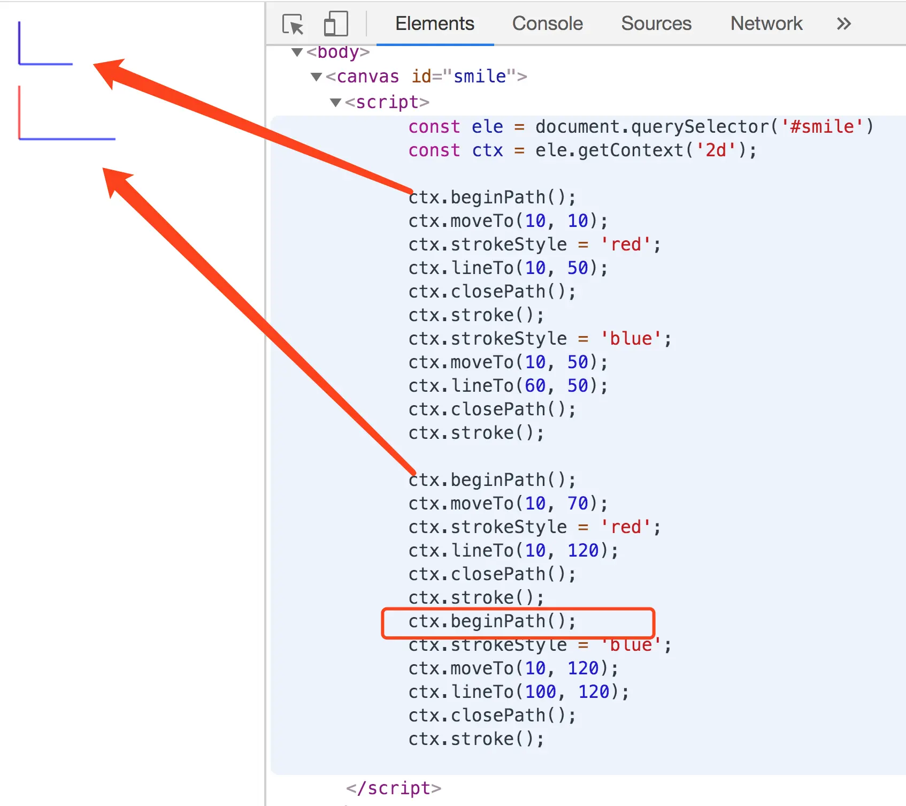Click the 'const ctx = ele.getContext' line
Viewport: 906px width, 806px height.
582,150
